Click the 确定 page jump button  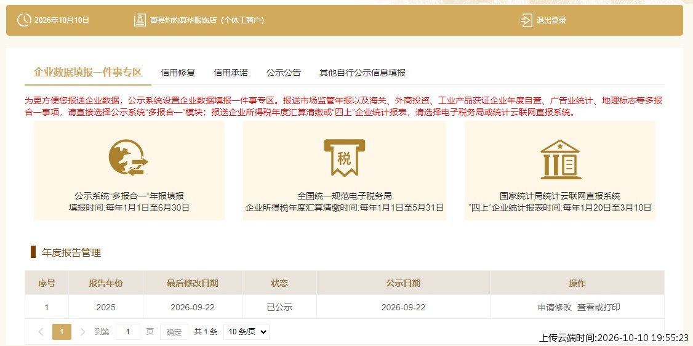[x=174, y=332]
